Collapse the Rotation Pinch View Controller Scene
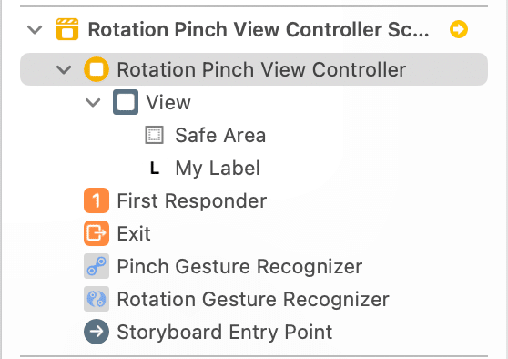This screenshot has height=359, width=508. coord(35,29)
